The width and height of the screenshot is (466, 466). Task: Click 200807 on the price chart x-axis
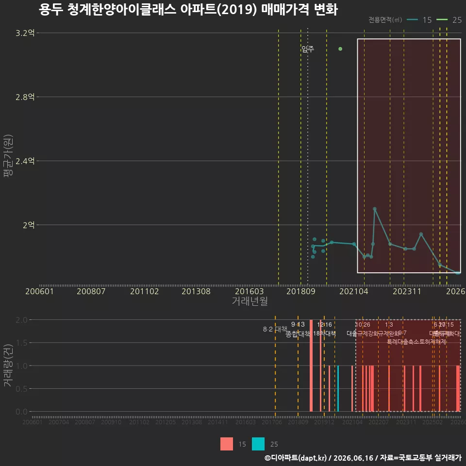click(91, 291)
